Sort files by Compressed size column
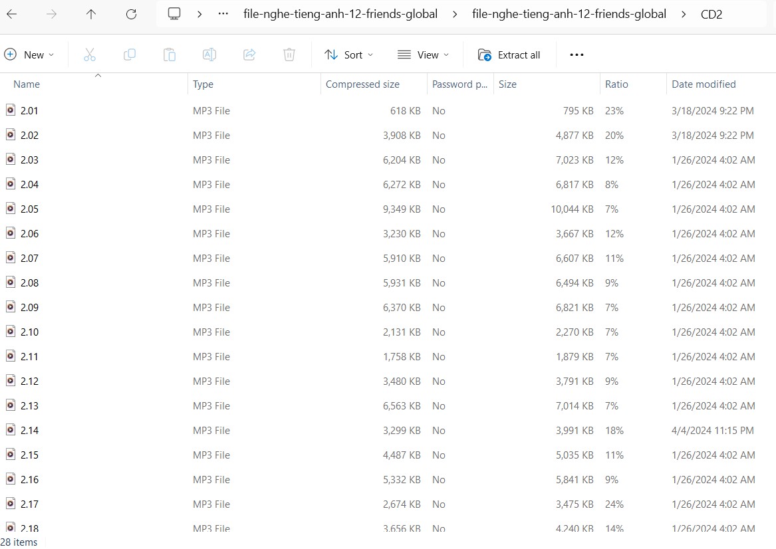 [362, 84]
